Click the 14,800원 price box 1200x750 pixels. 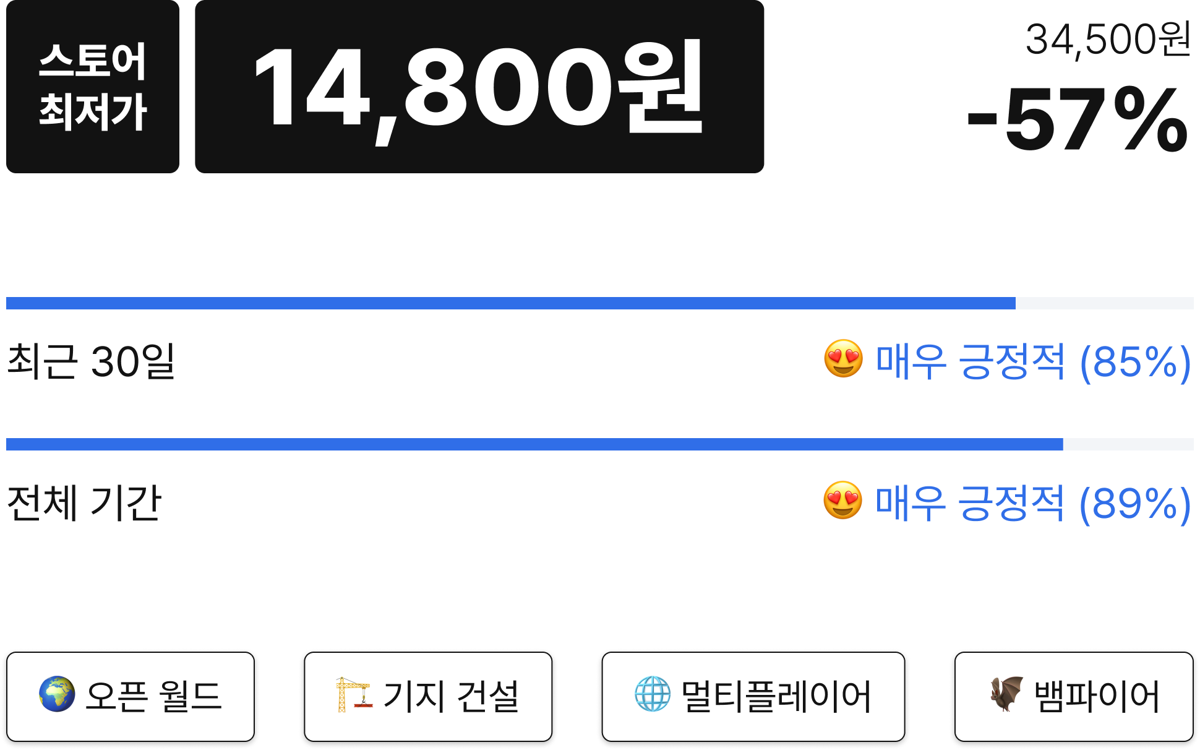coord(479,87)
